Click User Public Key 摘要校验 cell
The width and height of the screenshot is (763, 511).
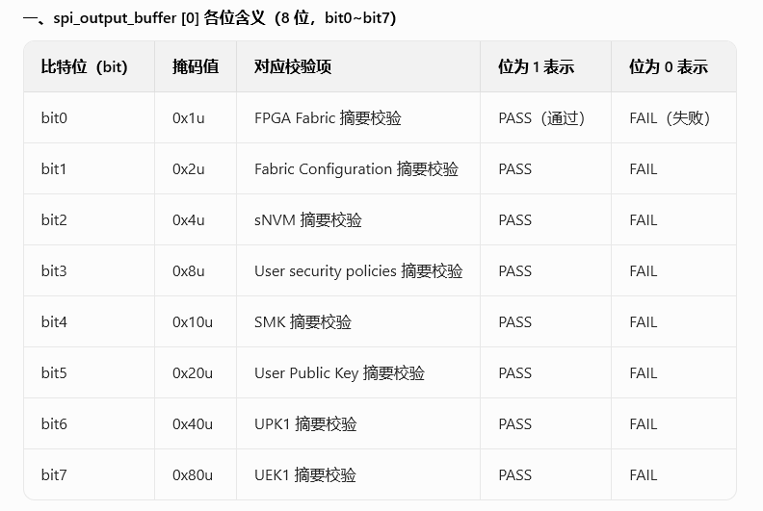(339, 373)
